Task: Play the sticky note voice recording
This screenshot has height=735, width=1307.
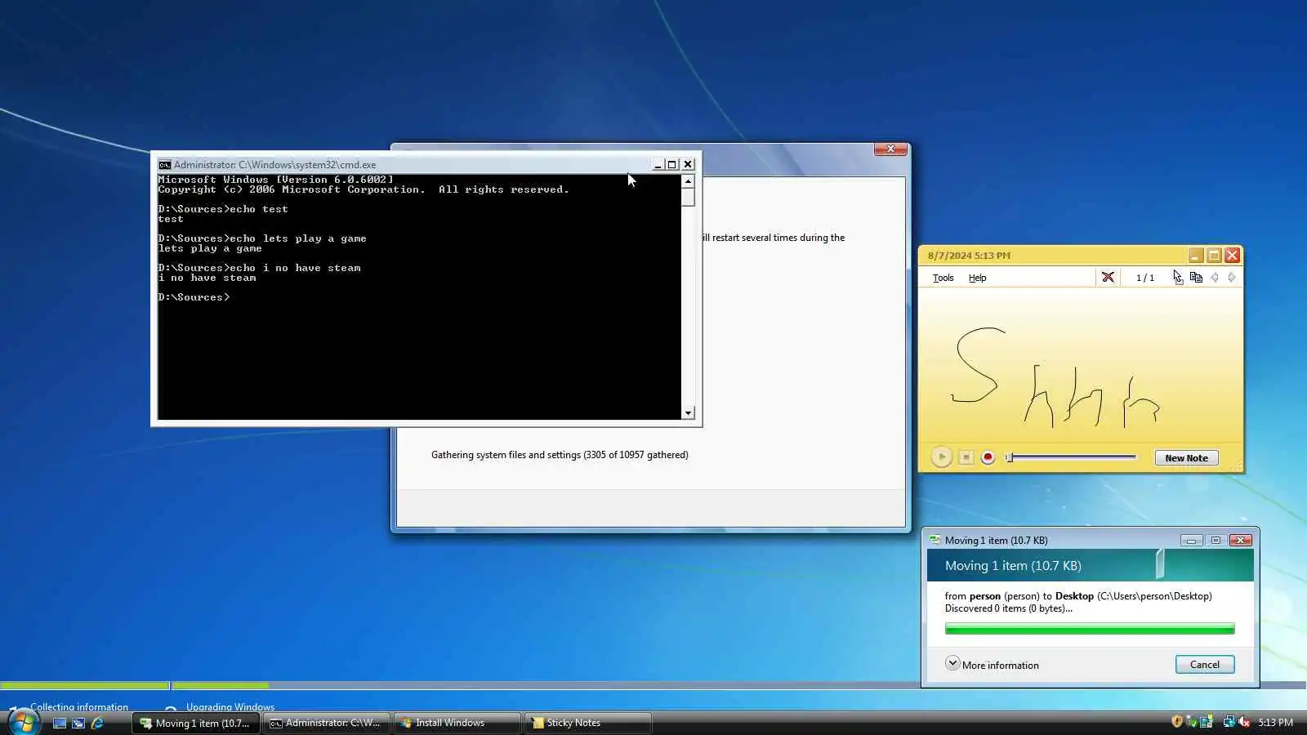Action: [x=941, y=457]
